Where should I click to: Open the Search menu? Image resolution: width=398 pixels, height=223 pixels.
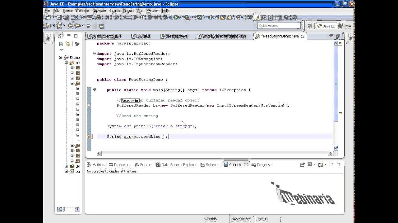(114, 11)
